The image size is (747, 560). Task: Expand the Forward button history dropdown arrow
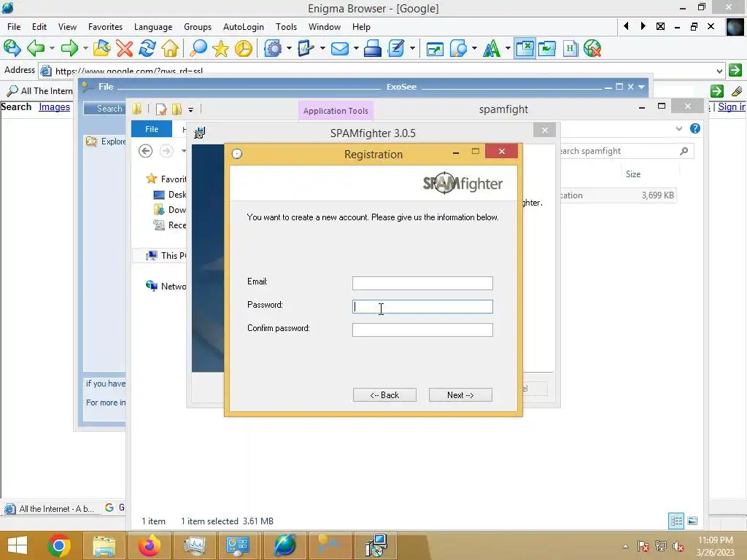[x=85, y=48]
